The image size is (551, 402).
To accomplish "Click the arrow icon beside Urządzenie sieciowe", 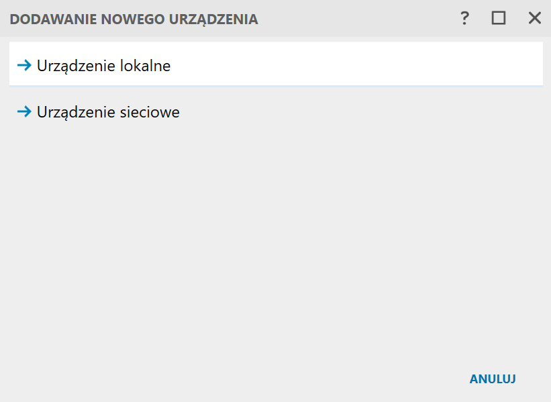I will [x=24, y=112].
